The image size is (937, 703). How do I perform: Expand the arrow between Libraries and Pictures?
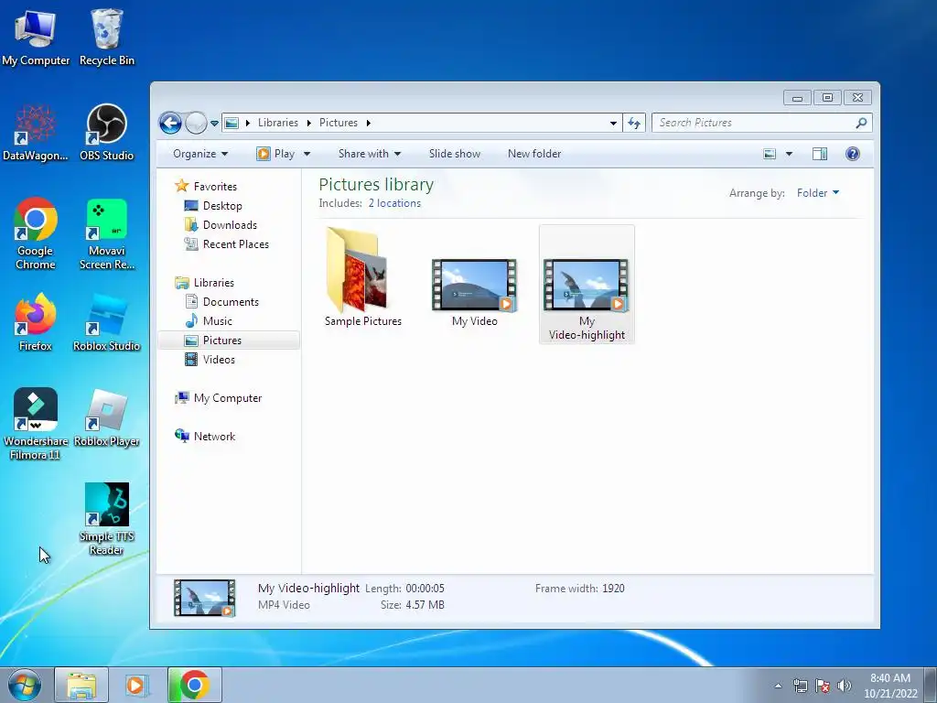point(308,124)
